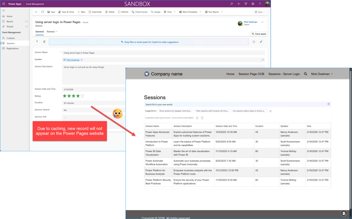Remove Nick Doelman from Speaker field

pos(82,60)
